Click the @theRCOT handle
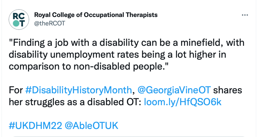Viewport: 259px width, 137px height. coord(50,23)
